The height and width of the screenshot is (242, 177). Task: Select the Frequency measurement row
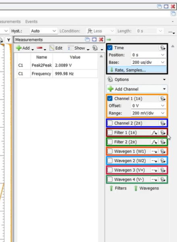(57, 74)
